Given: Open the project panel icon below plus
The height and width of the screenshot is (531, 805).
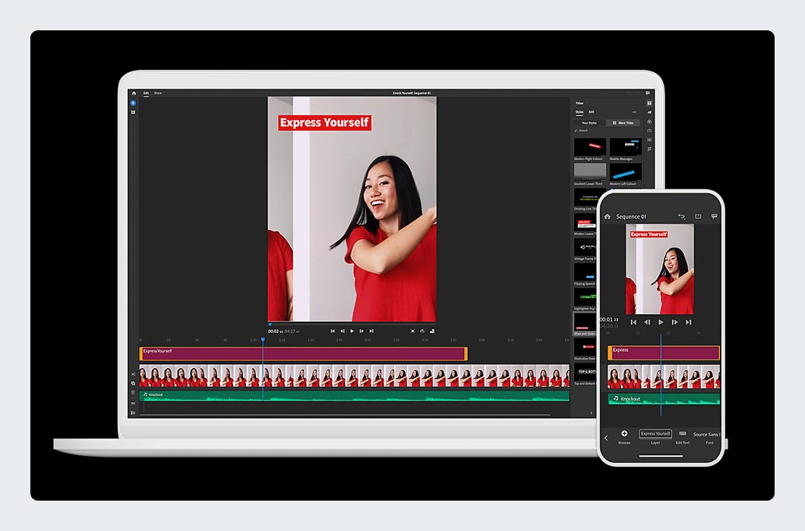Looking at the screenshot, I should point(134,112).
